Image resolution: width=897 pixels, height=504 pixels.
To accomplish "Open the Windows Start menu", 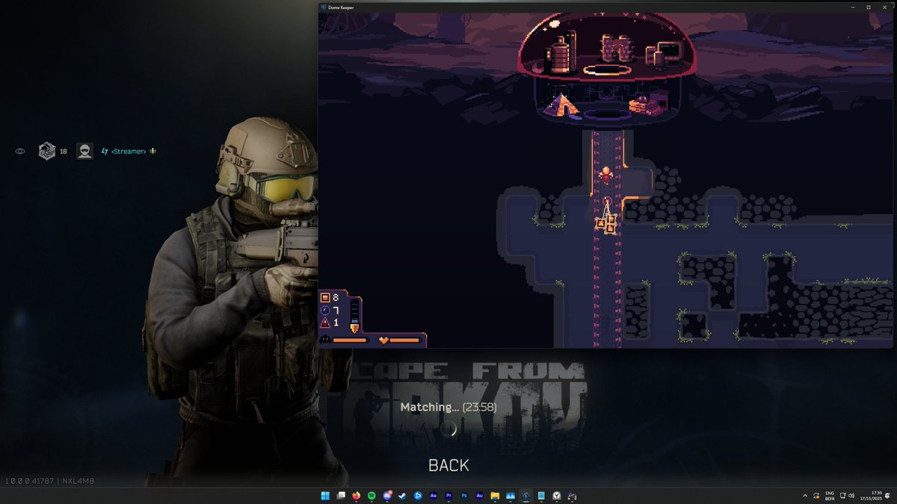I will [325, 496].
